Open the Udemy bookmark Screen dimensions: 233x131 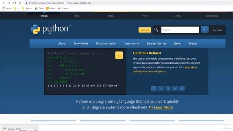pyautogui.click(x=63, y=8)
